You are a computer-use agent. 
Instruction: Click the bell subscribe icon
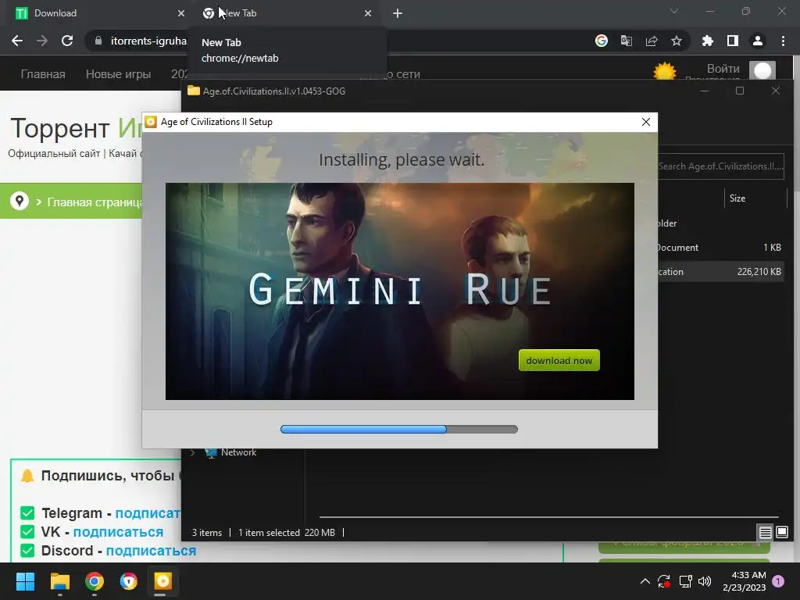27,476
